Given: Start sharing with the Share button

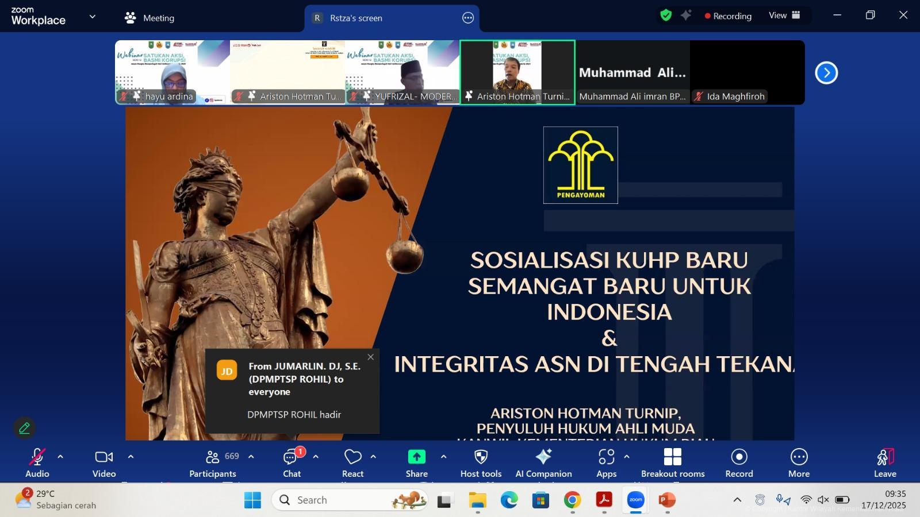Looking at the screenshot, I should coord(416,463).
